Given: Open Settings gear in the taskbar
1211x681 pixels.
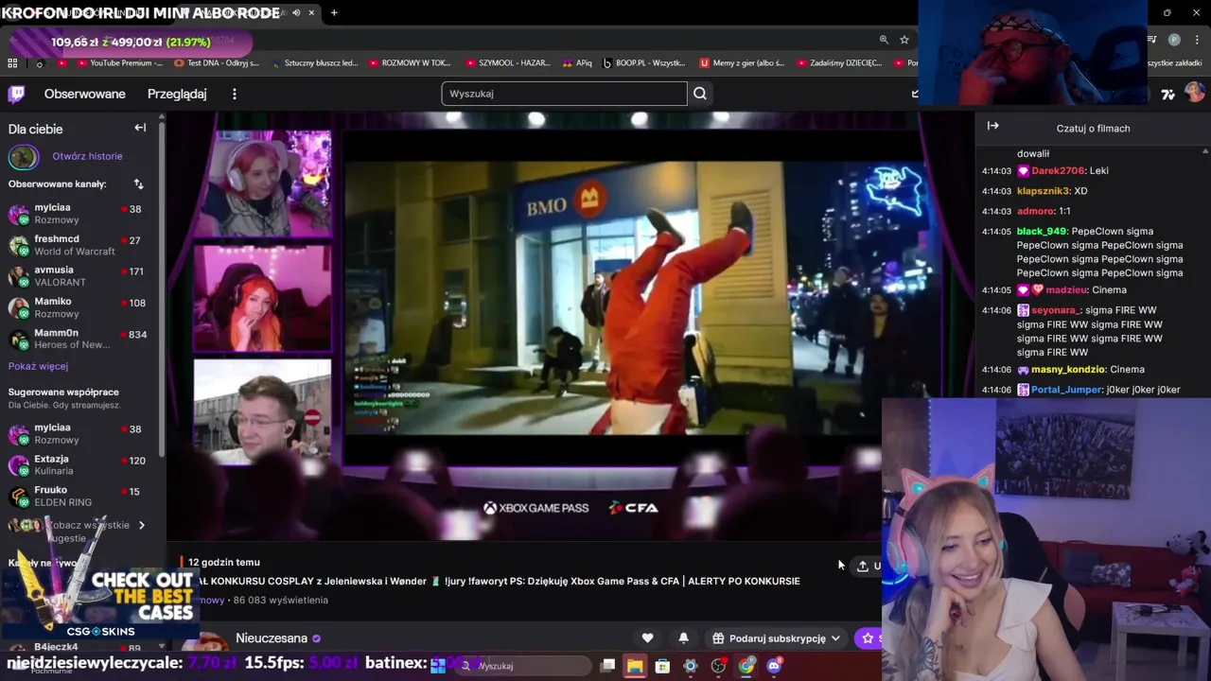Looking at the screenshot, I should pos(691,666).
